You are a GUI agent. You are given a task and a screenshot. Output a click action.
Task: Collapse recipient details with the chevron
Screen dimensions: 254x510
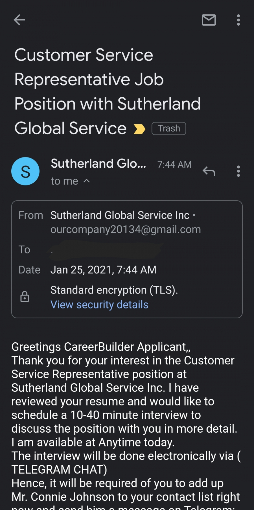87,181
